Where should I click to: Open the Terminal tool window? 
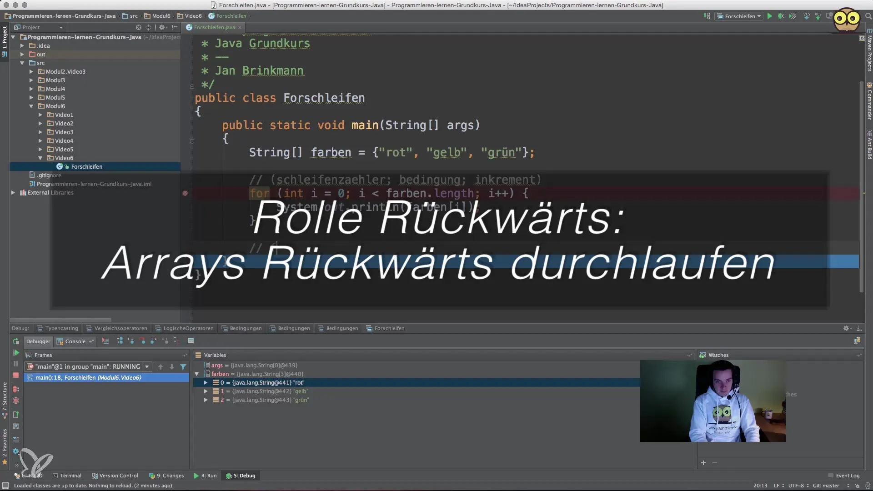67,476
